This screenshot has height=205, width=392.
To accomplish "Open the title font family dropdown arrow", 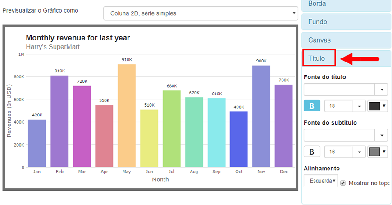I will pos(382,89).
